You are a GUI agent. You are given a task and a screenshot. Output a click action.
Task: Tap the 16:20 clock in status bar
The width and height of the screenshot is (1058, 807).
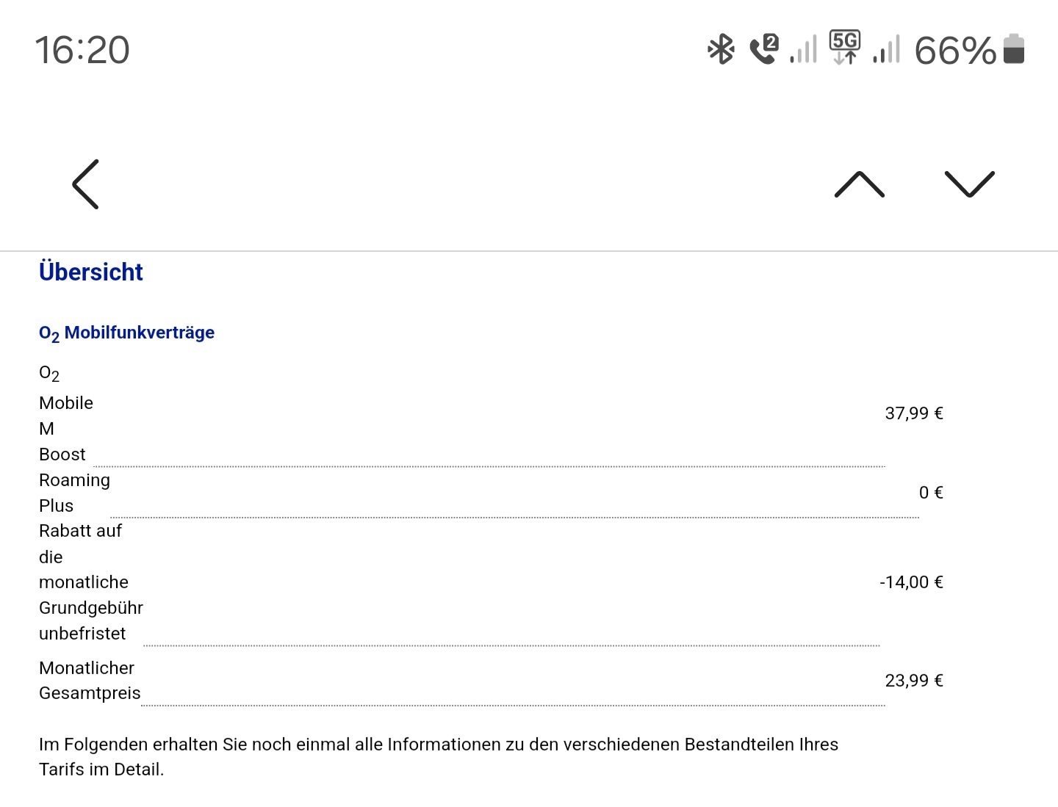pos(82,51)
